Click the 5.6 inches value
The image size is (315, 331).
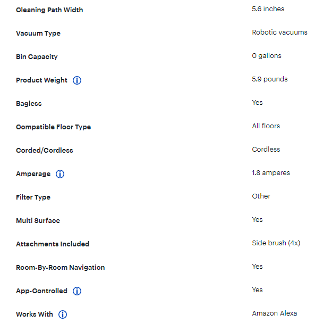268,9
